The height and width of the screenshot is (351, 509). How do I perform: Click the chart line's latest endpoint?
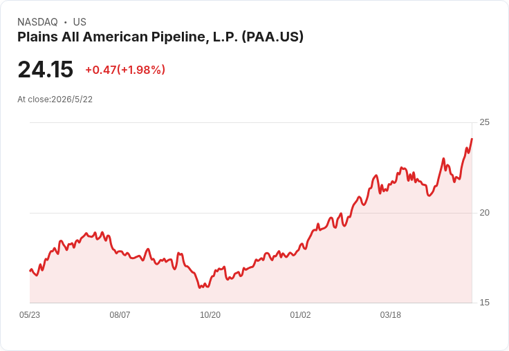pyautogui.click(x=472, y=139)
